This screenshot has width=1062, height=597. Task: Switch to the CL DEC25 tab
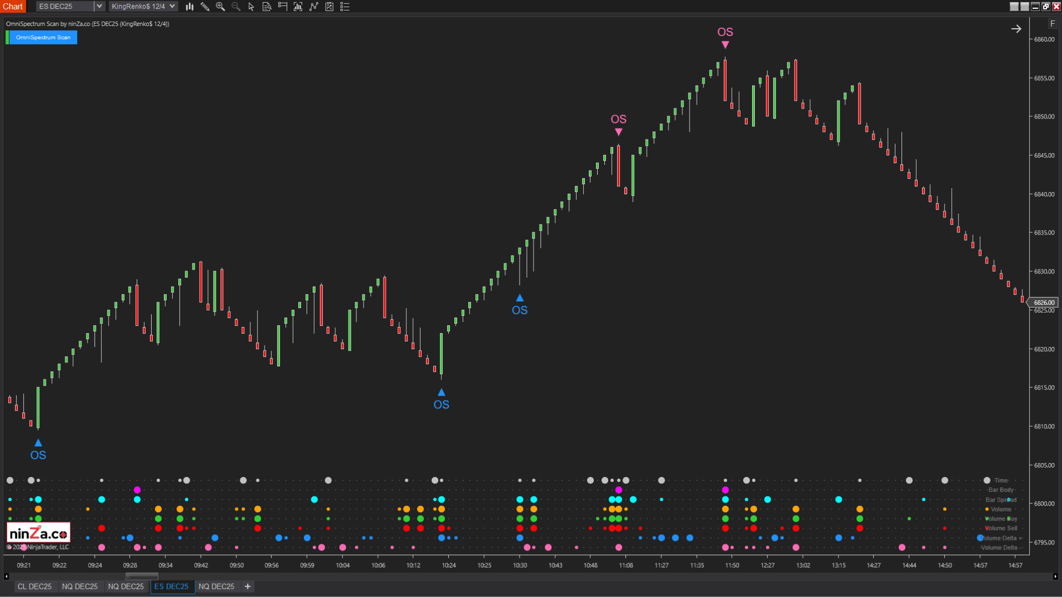click(34, 586)
